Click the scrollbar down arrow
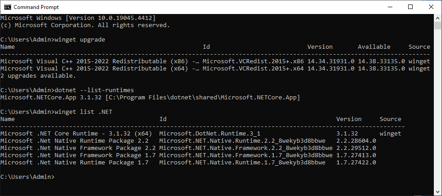Image resolution: width=442 pixels, height=196 pixels. (438, 192)
